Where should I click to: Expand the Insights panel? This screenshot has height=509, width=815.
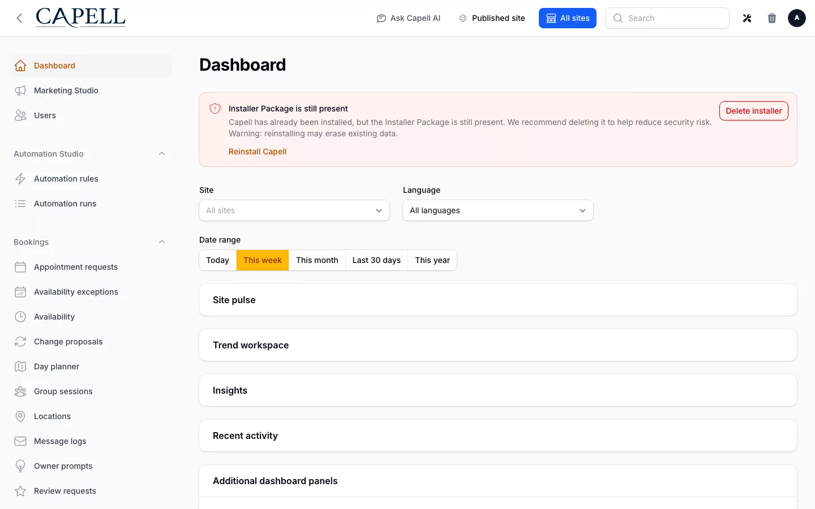[x=498, y=390]
